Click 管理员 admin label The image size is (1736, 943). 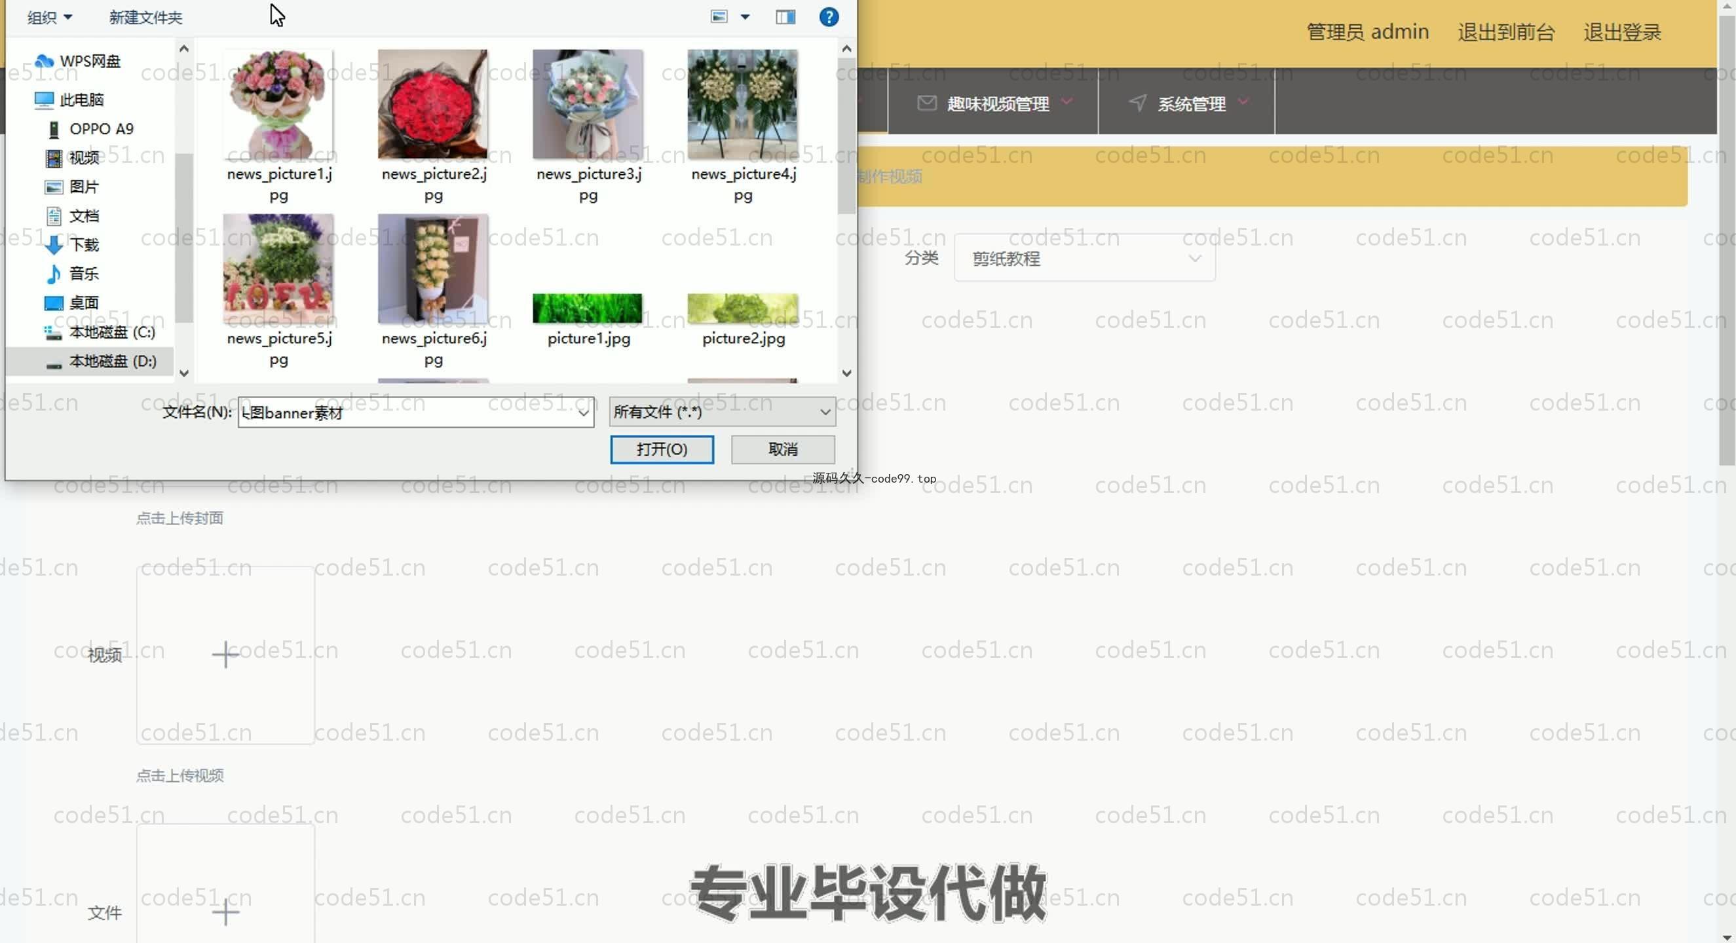1367,31
